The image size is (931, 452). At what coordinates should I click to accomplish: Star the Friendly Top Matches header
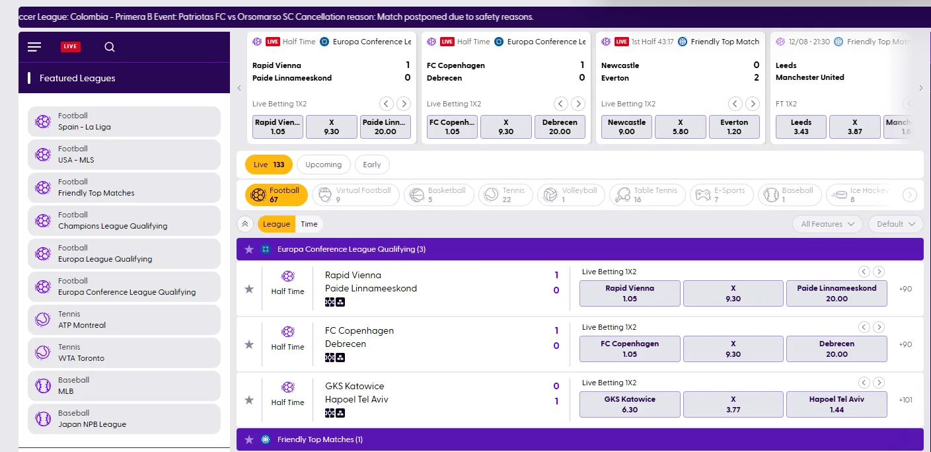249,439
